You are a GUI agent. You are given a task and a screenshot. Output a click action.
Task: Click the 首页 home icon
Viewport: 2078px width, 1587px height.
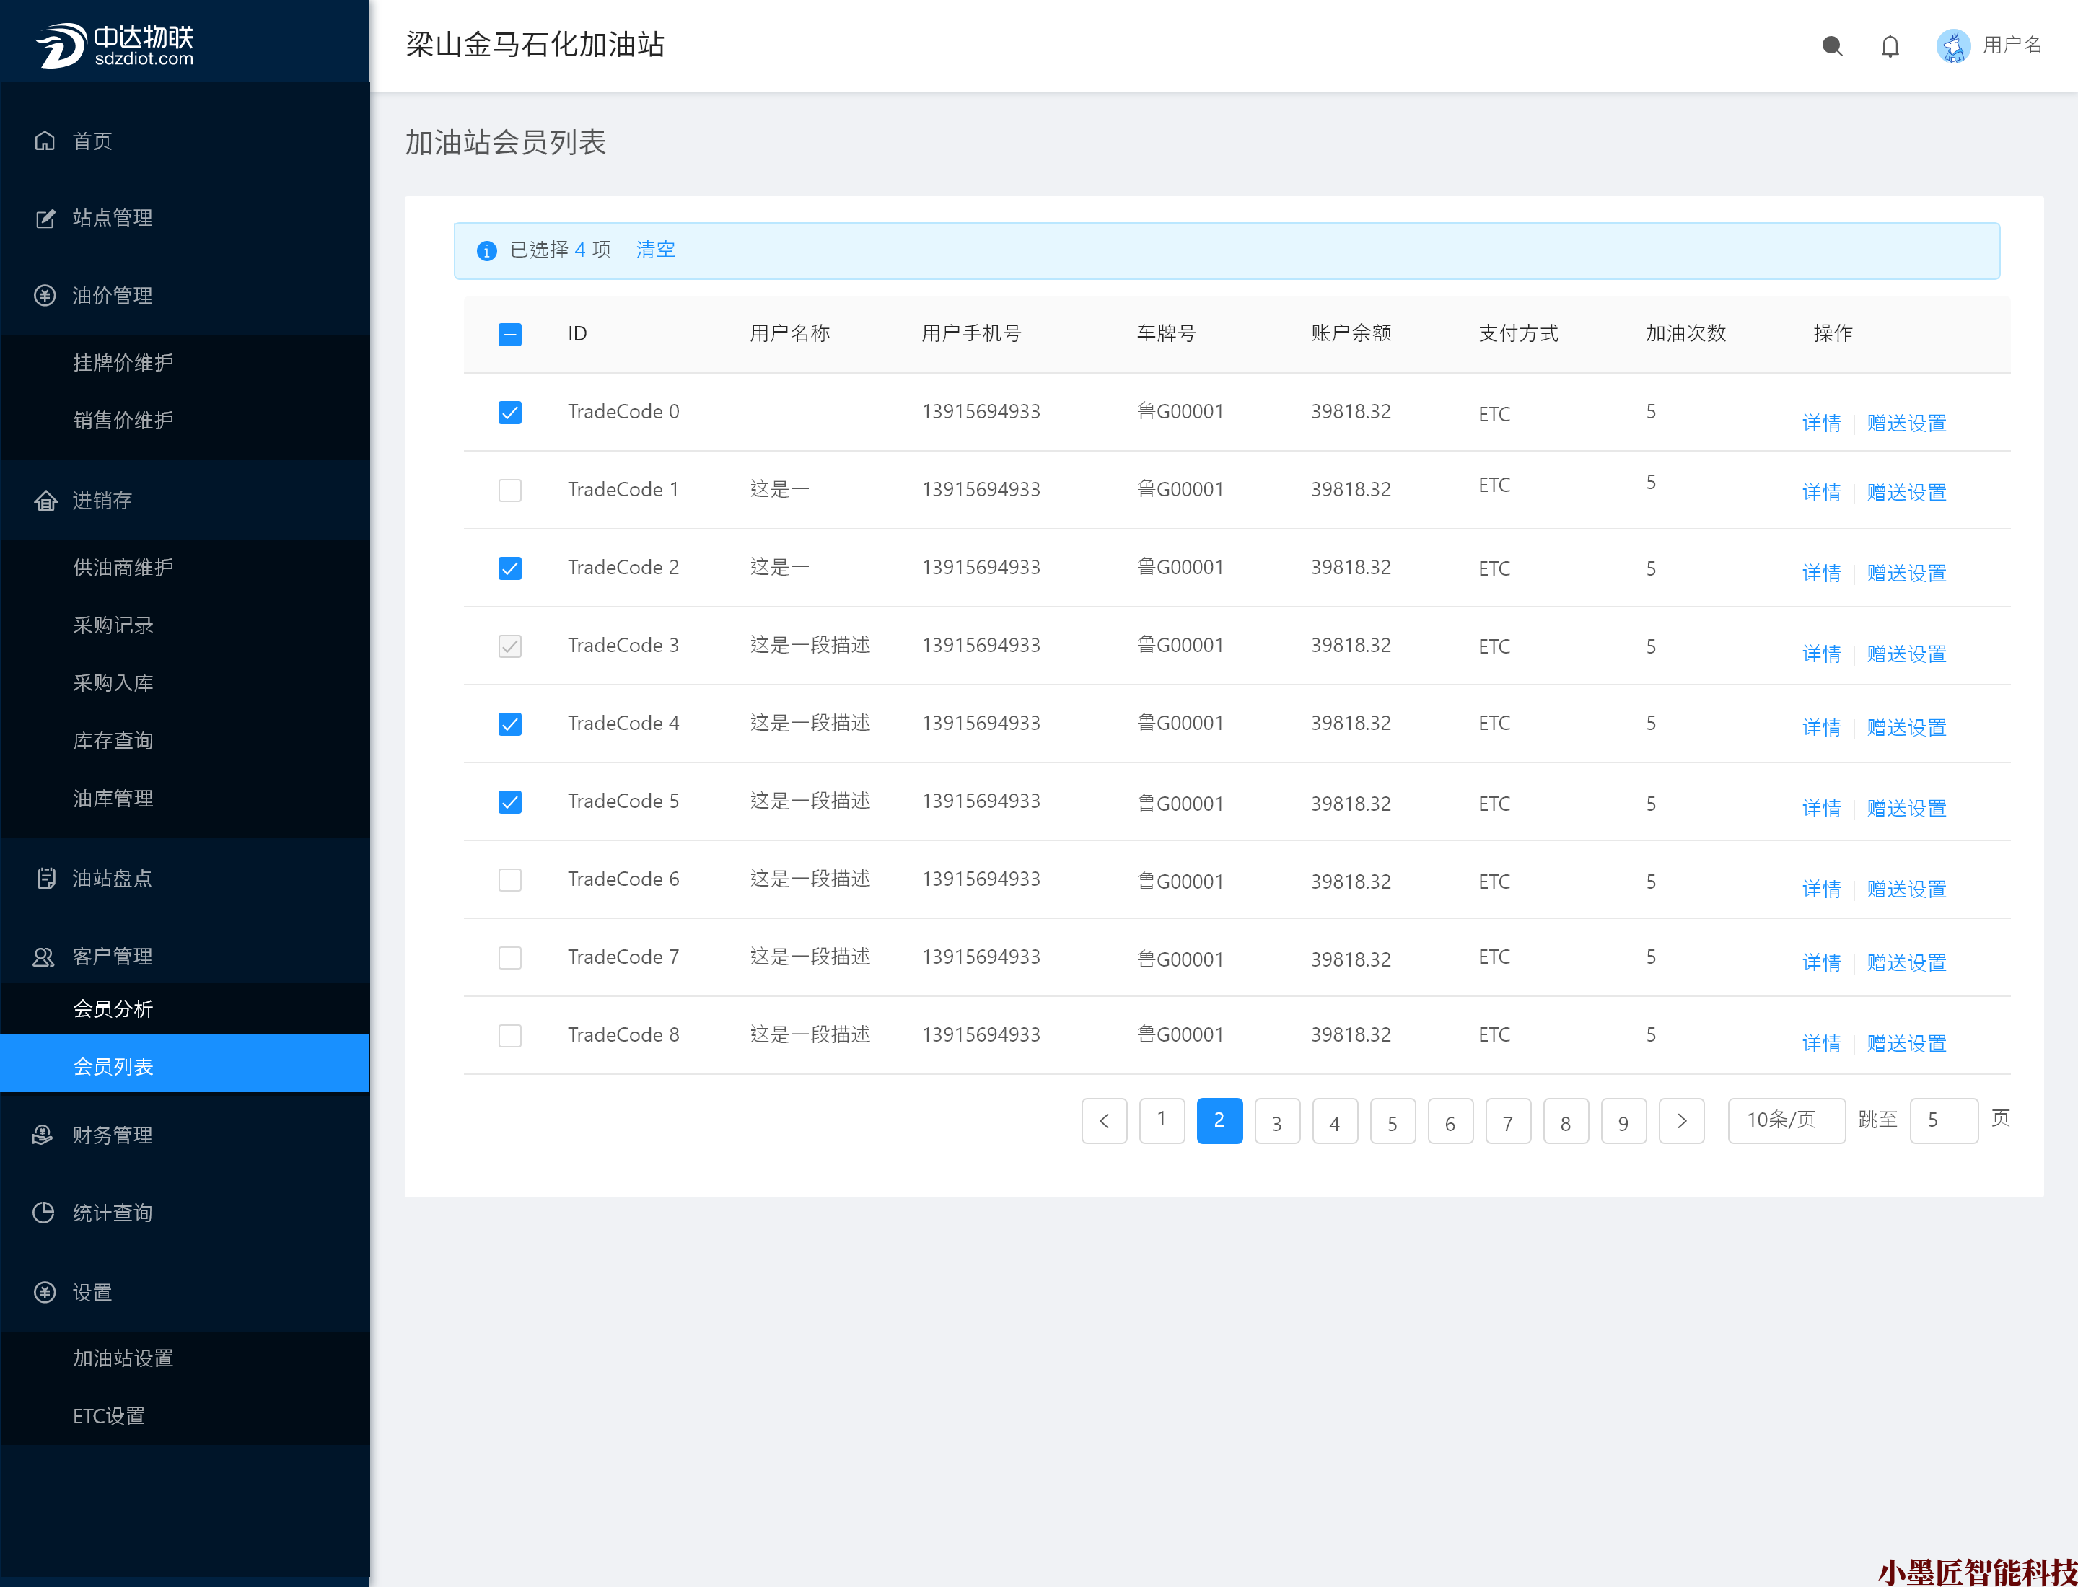[45, 141]
